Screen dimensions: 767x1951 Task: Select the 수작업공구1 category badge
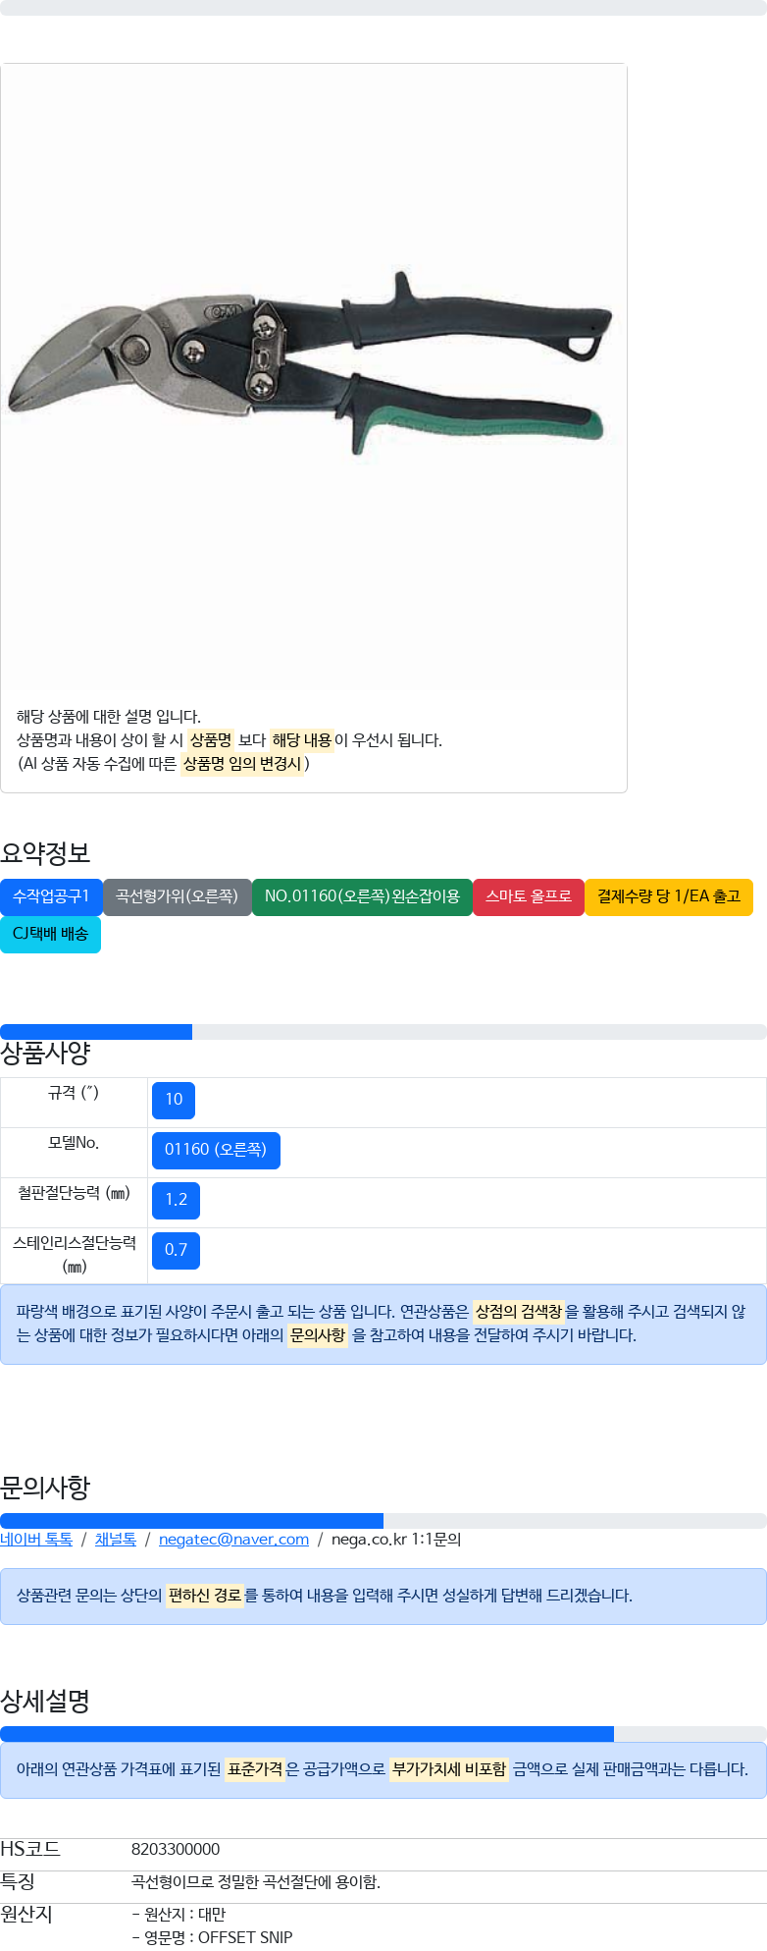pyautogui.click(x=51, y=896)
